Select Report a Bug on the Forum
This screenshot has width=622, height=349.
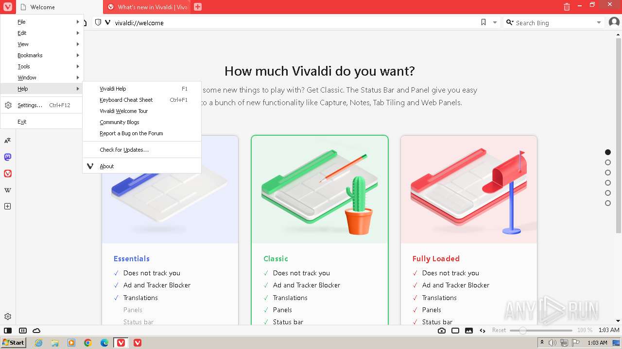tap(142, 133)
